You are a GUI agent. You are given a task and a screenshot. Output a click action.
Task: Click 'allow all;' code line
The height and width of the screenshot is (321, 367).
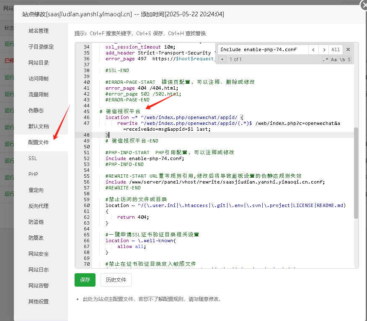pyautogui.click(x=132, y=246)
